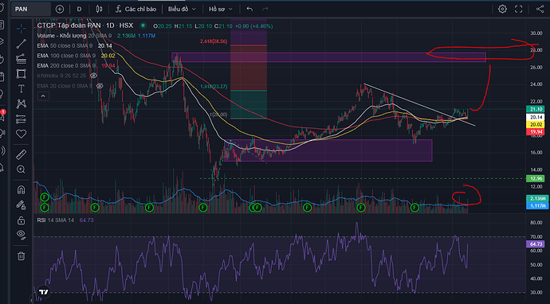Click the PAN symbol search box
This screenshot has width=550, height=304.
[31, 9]
